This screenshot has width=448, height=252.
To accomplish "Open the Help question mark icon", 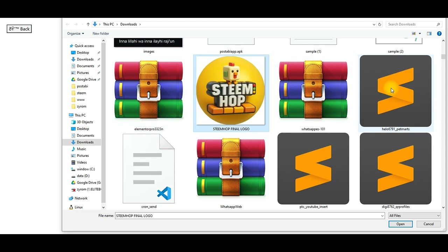I will click(x=439, y=34).
